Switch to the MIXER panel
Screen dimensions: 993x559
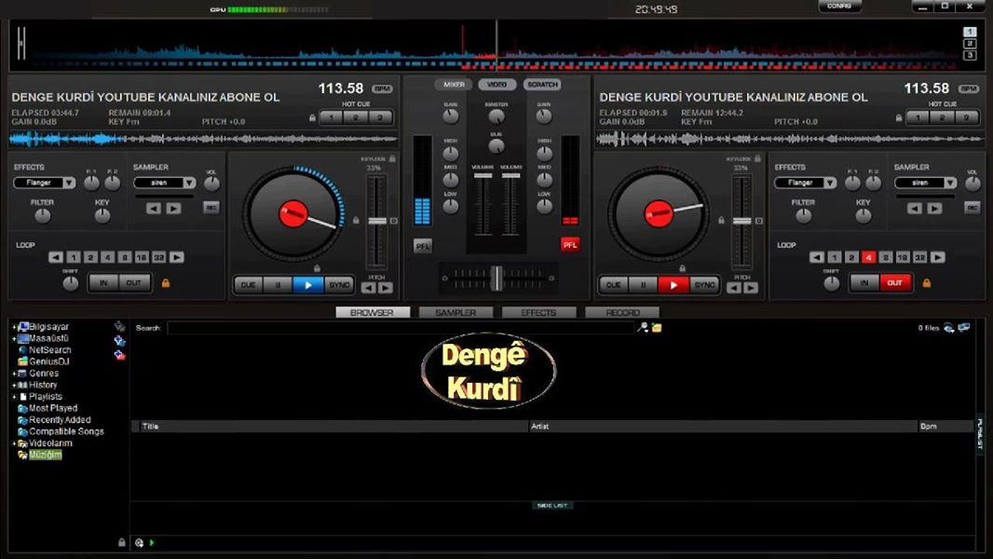tap(454, 84)
